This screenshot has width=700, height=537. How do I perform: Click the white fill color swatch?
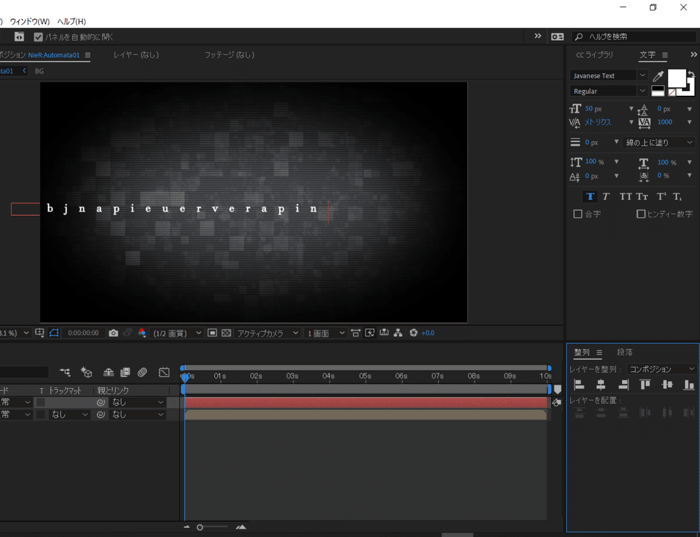point(677,78)
